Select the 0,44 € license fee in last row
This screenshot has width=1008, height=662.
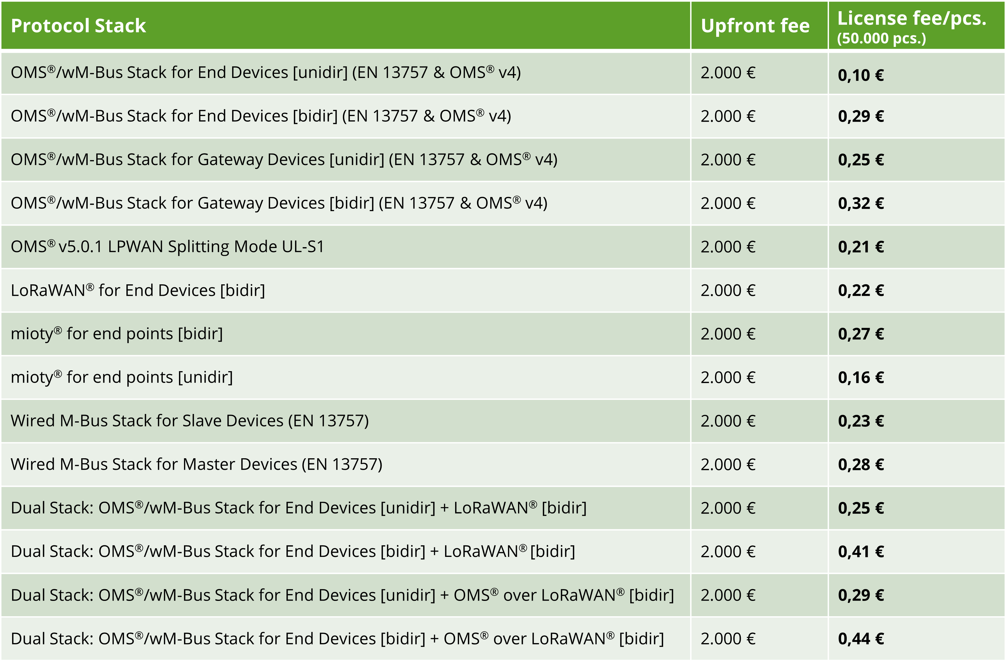tap(861, 639)
